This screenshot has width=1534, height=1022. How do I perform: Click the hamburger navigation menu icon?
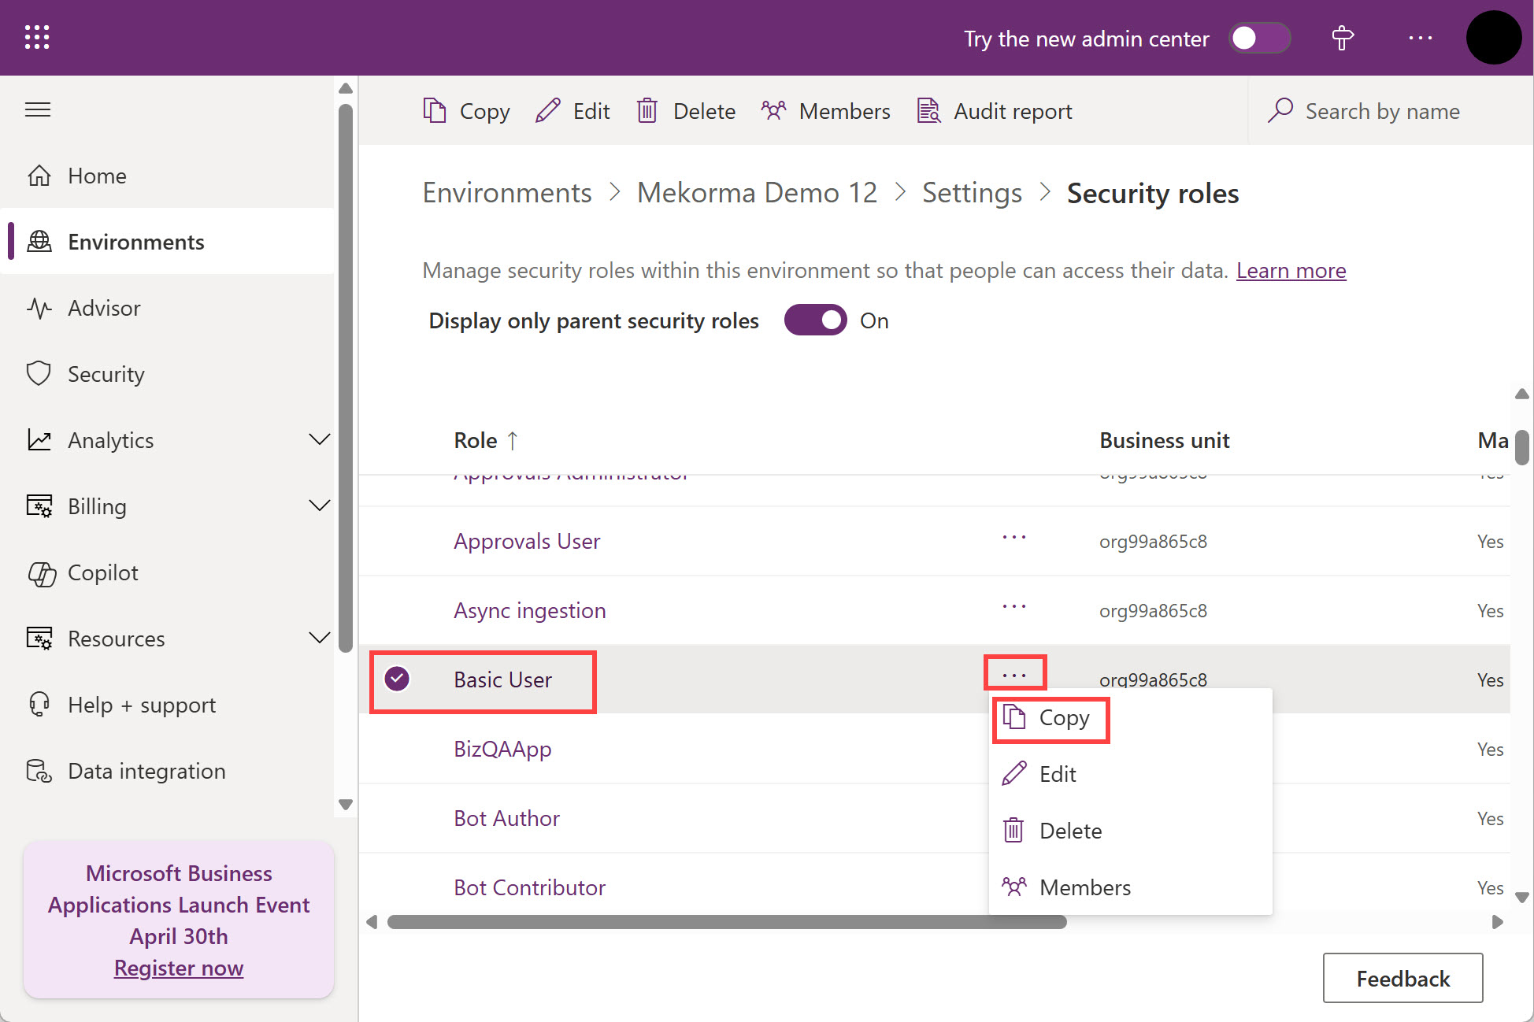pyautogui.click(x=38, y=109)
